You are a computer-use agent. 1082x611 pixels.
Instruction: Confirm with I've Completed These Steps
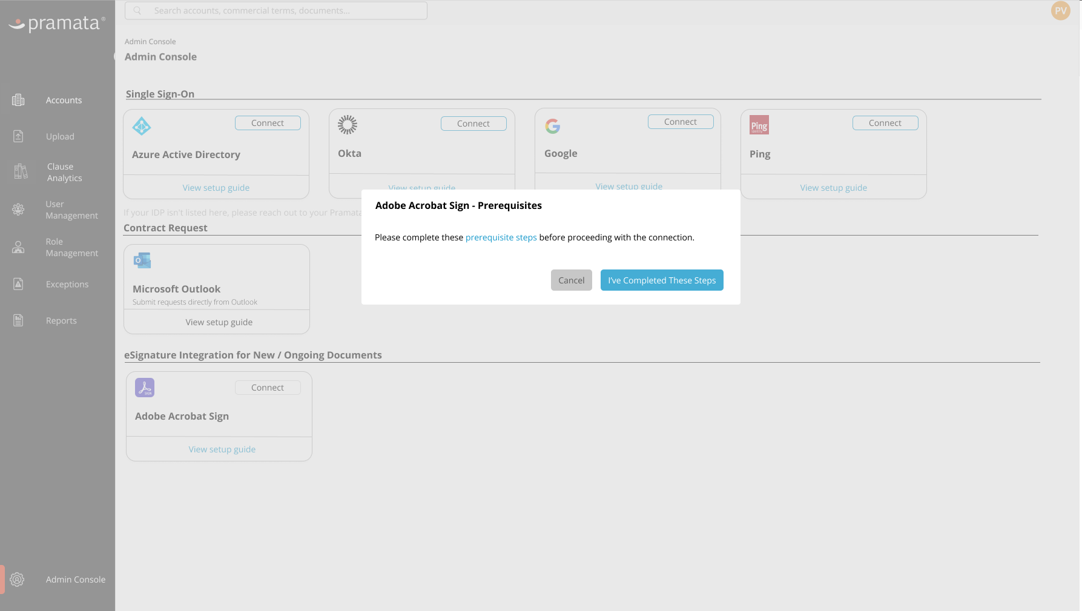click(662, 280)
